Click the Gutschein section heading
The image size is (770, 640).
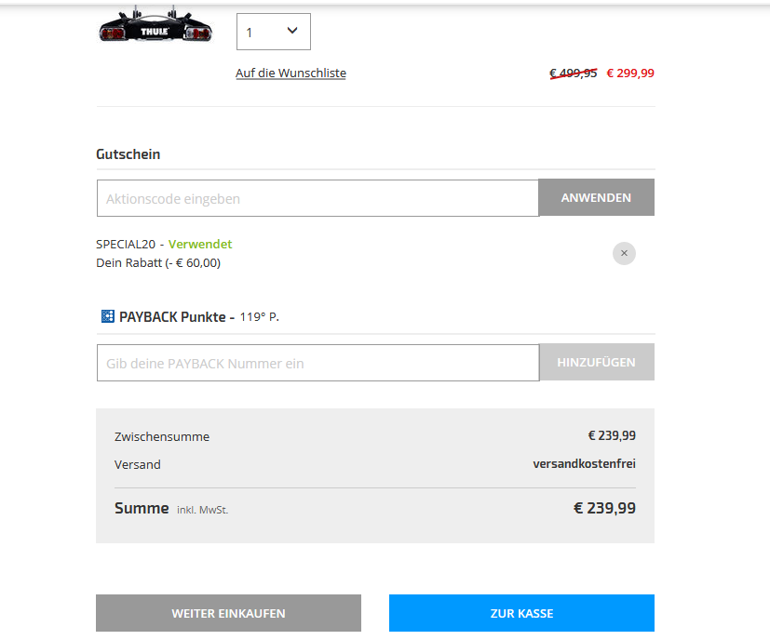click(x=128, y=154)
